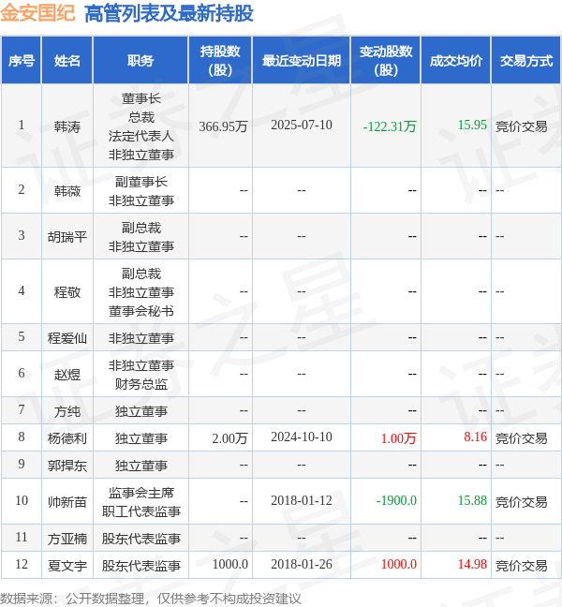Image resolution: width=562 pixels, height=607 pixels.
Task: Click the date 2025-07-10
Action: [302, 125]
